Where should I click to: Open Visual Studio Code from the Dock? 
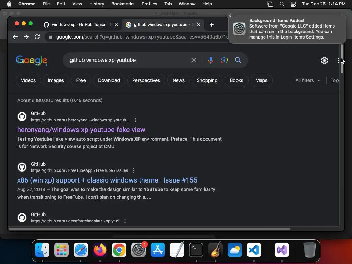coord(254,250)
